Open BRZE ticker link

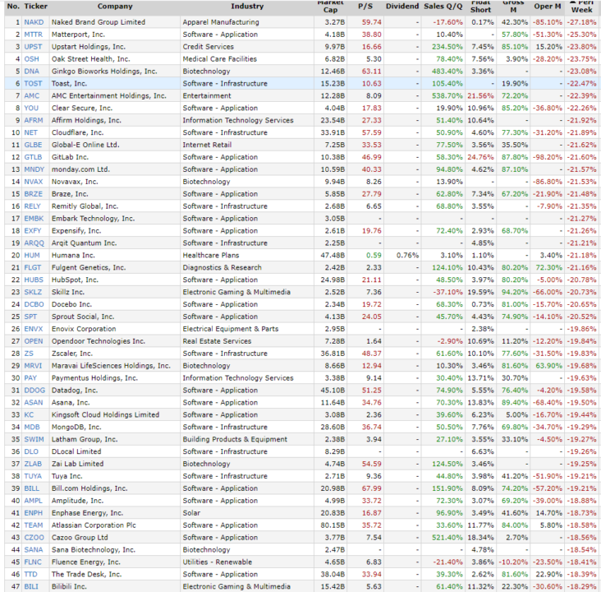34,194
